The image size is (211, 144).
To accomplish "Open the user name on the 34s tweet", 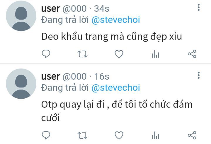I will pos(51,9).
